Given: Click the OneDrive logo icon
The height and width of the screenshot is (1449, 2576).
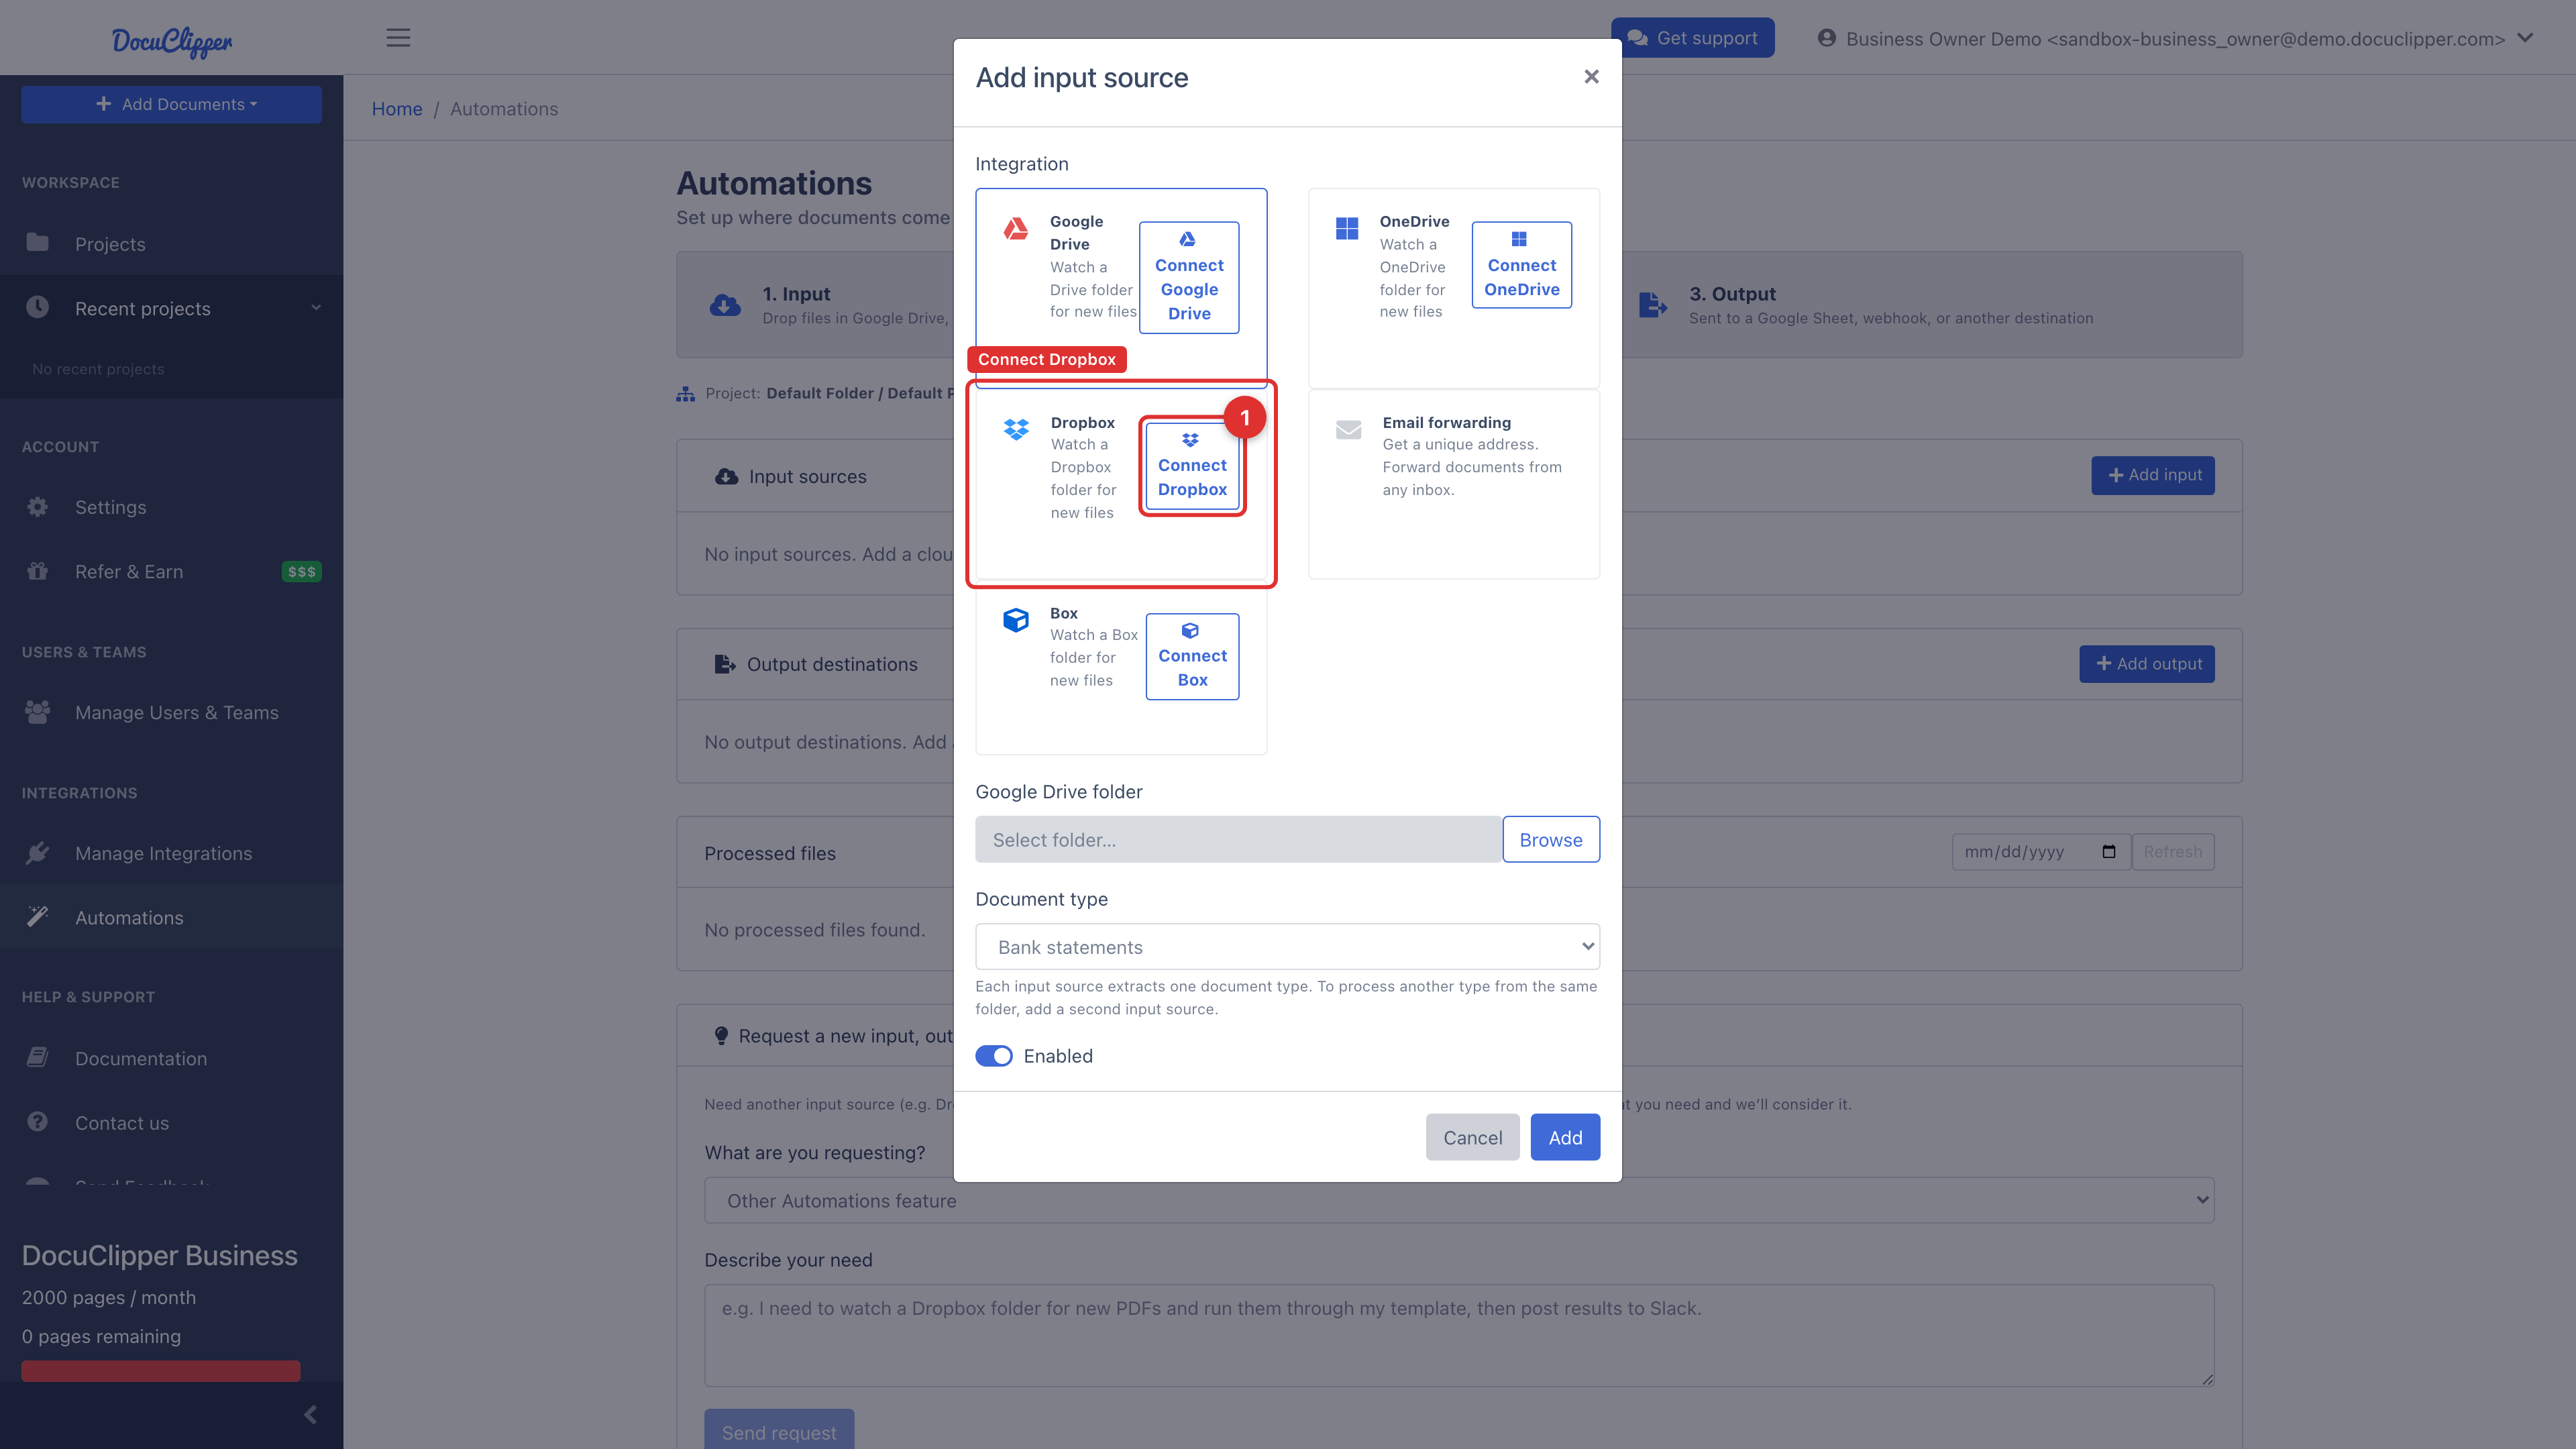Looking at the screenshot, I should [x=1347, y=229].
